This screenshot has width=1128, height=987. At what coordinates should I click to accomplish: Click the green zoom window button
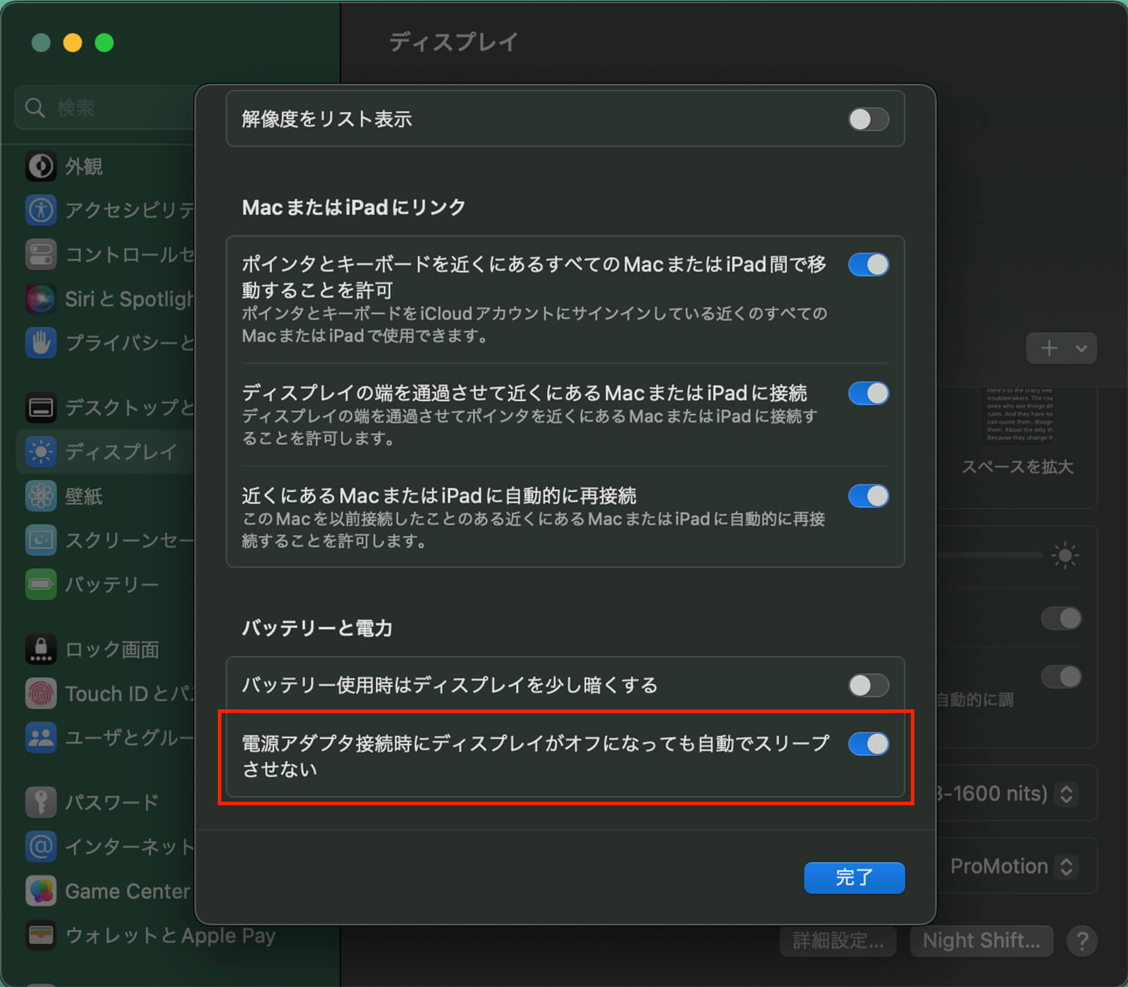pyautogui.click(x=104, y=43)
